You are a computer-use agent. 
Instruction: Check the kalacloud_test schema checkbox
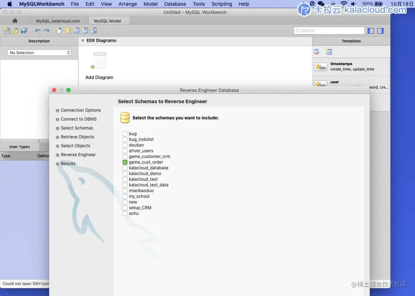tap(125, 179)
